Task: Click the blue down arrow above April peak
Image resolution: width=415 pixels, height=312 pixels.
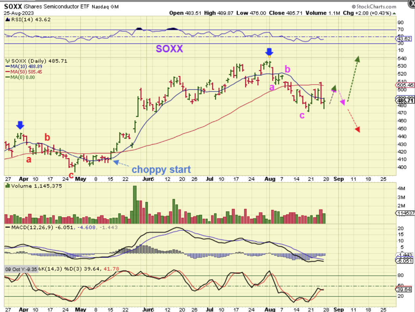Action: click(20, 125)
